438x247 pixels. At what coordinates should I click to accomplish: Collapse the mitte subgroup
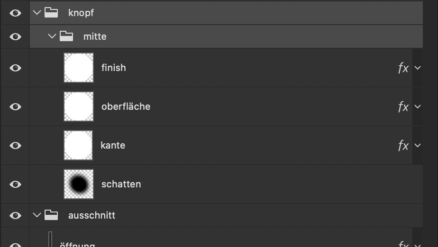click(x=52, y=36)
